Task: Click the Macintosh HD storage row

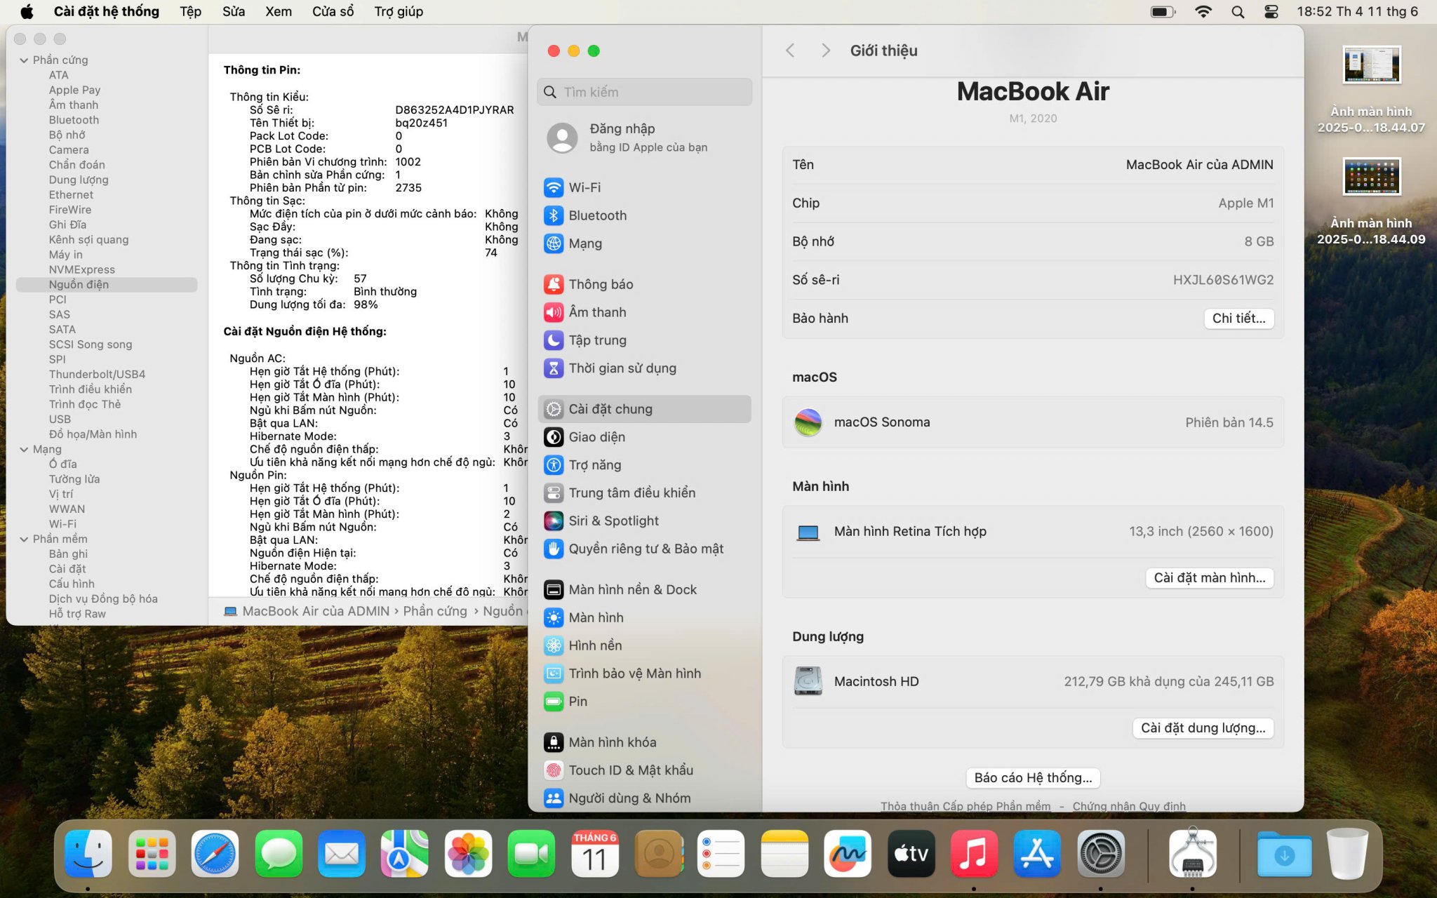Action: coord(1033,682)
